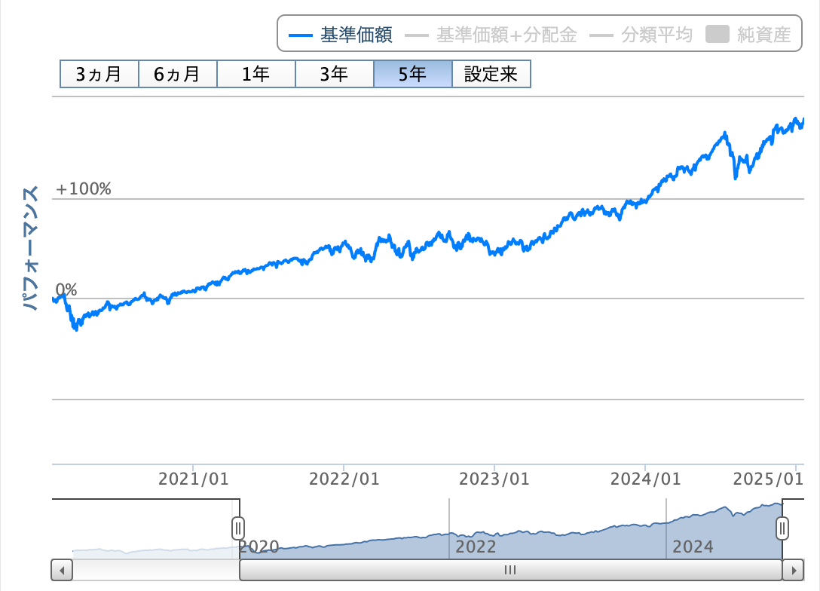Switch to the 6ヵ月 range
820x591 pixels.
pyautogui.click(x=177, y=74)
